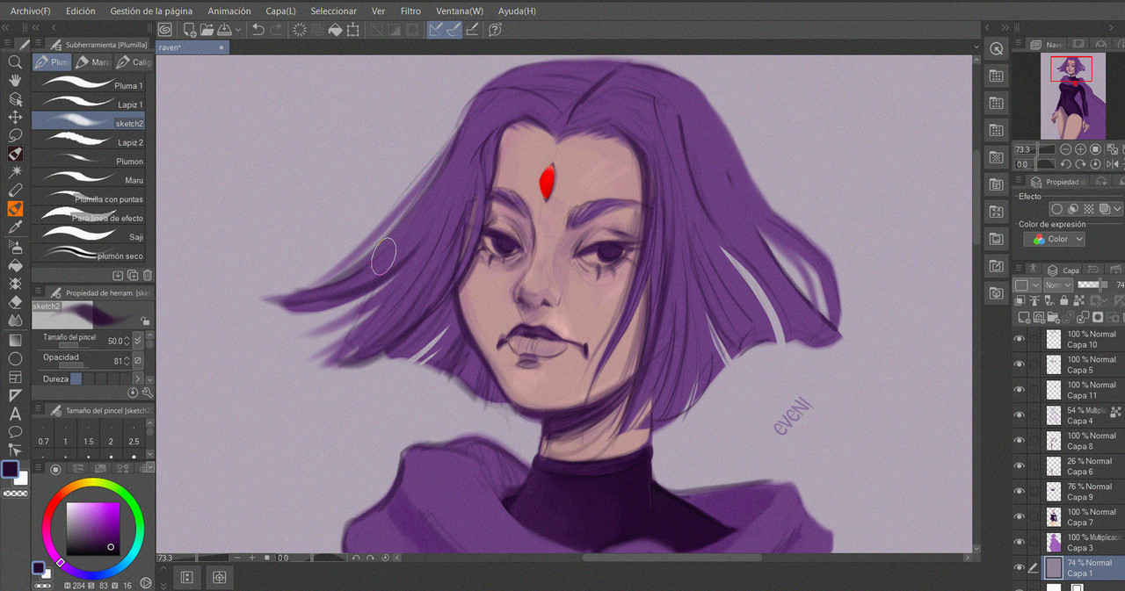Select the Move layer tool

pos(15,117)
